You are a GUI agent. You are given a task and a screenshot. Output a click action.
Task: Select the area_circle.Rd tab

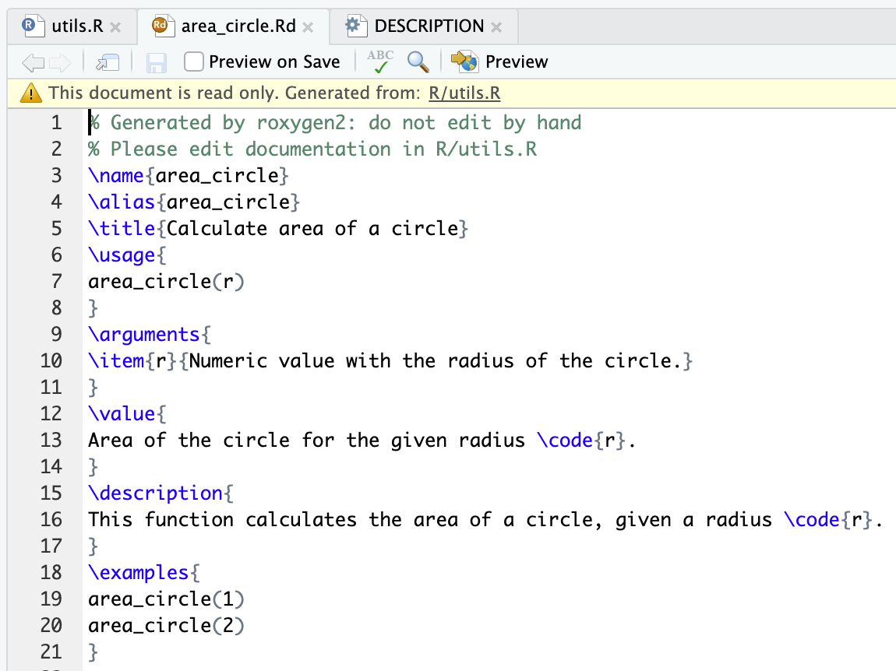click(238, 26)
